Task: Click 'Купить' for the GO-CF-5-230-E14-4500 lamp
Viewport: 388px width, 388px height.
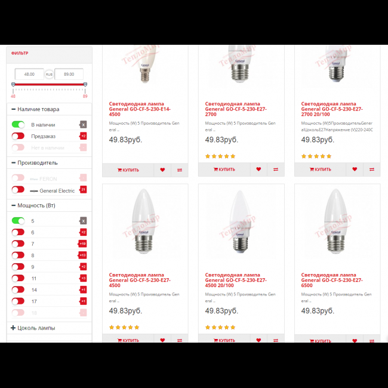Action: [x=128, y=170]
